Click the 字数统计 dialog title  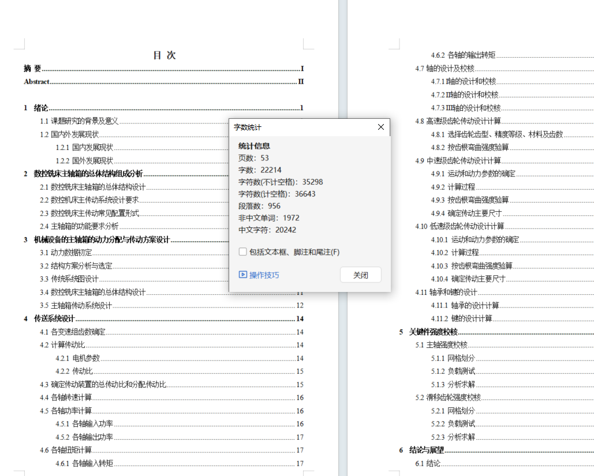click(x=248, y=128)
